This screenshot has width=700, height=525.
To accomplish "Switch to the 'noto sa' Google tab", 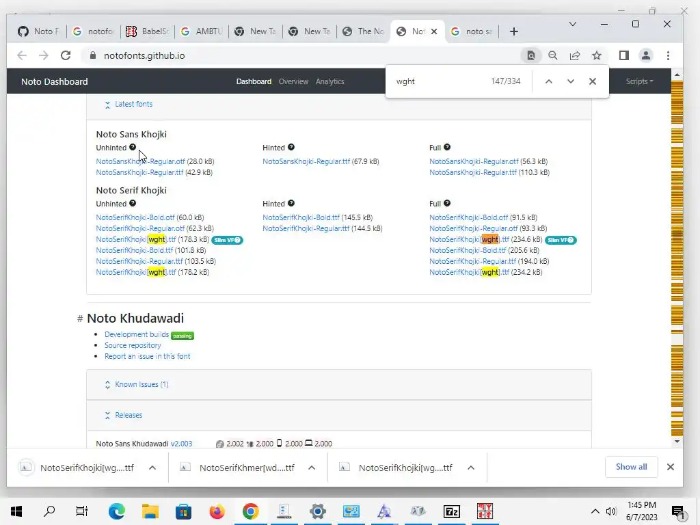I will pyautogui.click(x=472, y=31).
